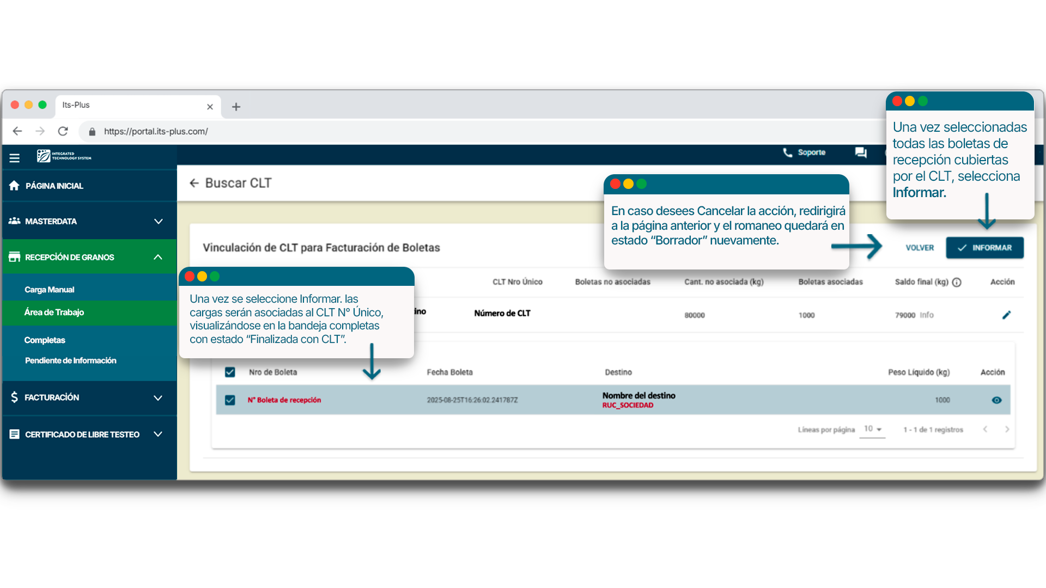The height and width of the screenshot is (588, 1046).
Task: Click the back arrow beside Buscar CLT
Action: click(x=194, y=183)
